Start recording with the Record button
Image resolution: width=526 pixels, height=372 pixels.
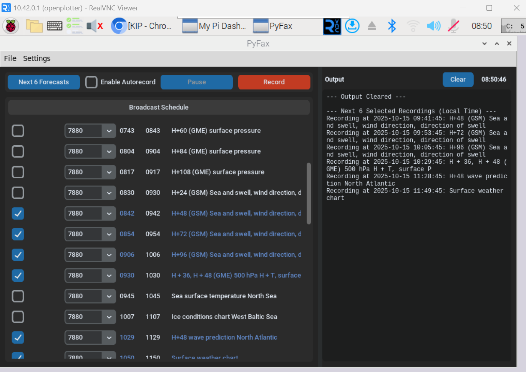[x=274, y=82]
